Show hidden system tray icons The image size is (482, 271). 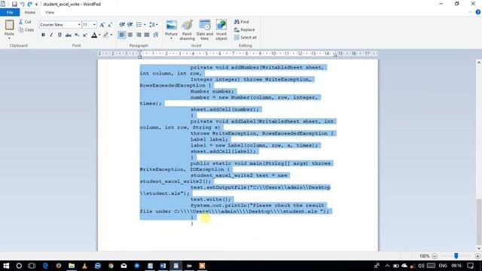[x=387, y=266]
